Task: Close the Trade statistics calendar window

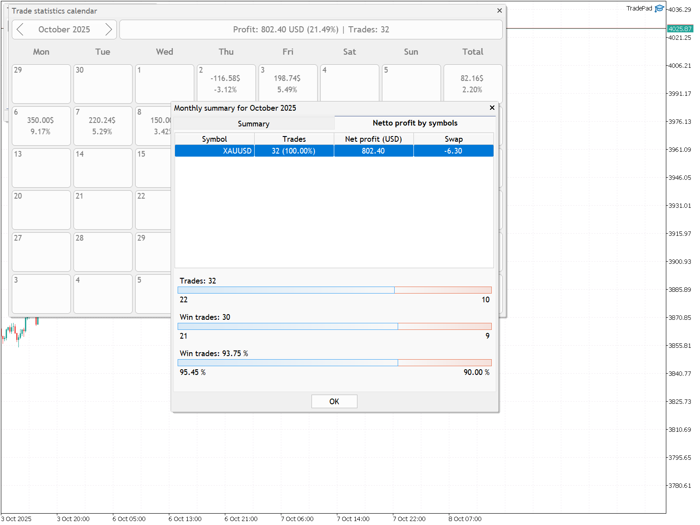Action: coord(500,10)
